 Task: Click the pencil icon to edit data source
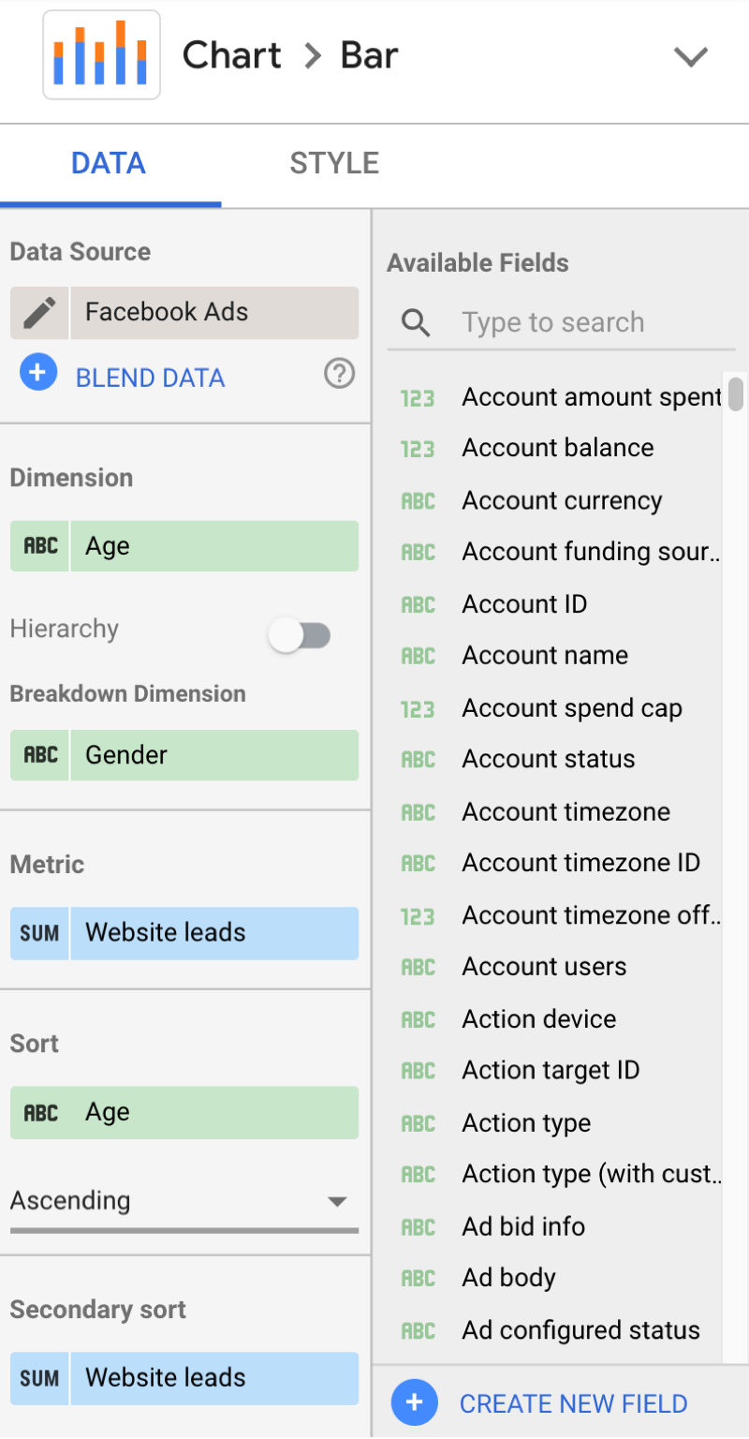[39, 312]
